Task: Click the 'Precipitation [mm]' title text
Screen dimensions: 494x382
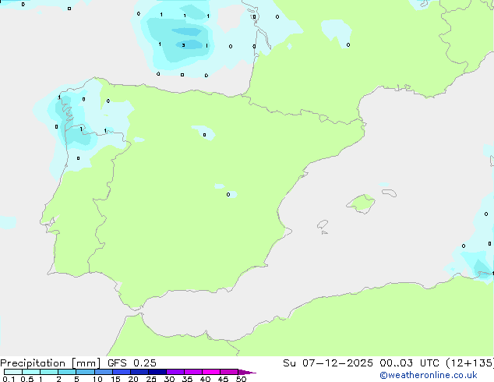Action: click(x=50, y=363)
